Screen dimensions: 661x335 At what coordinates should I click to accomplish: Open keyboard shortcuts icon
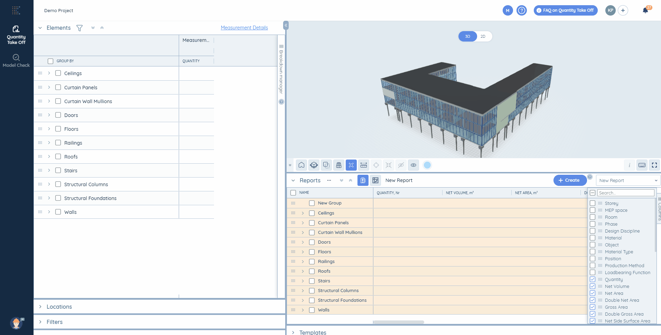(642, 165)
